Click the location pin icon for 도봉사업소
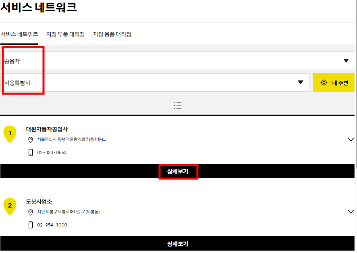Viewport: 357px width, 253px height. point(30,213)
